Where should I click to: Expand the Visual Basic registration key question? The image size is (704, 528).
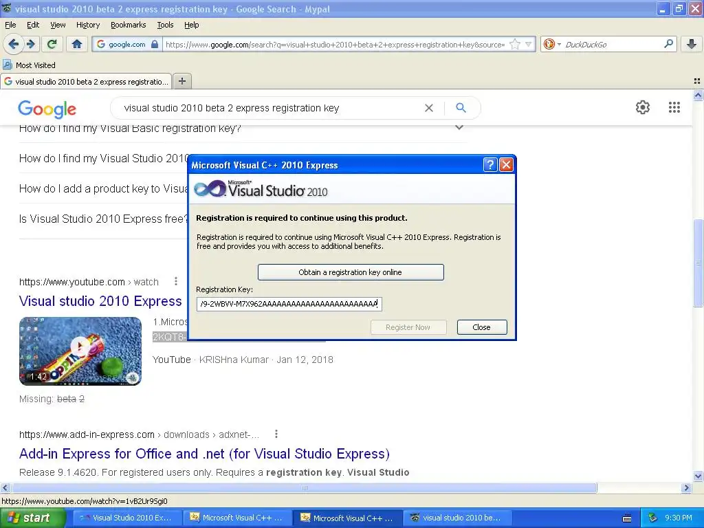click(243, 129)
